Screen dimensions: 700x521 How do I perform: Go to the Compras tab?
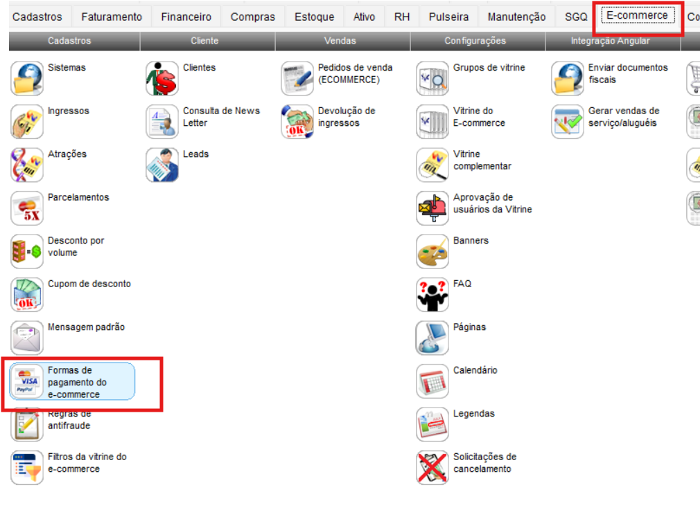253,17
